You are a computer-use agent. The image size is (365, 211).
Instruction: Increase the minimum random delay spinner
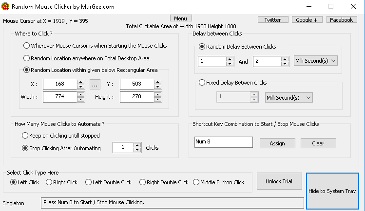click(230, 59)
